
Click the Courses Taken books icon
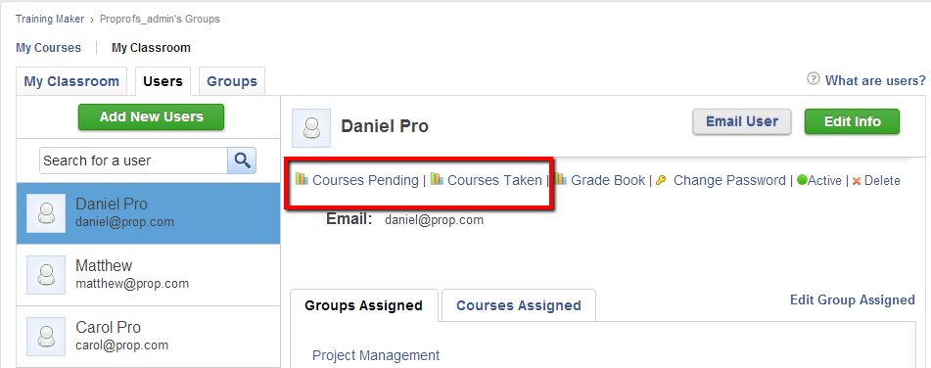(x=437, y=179)
